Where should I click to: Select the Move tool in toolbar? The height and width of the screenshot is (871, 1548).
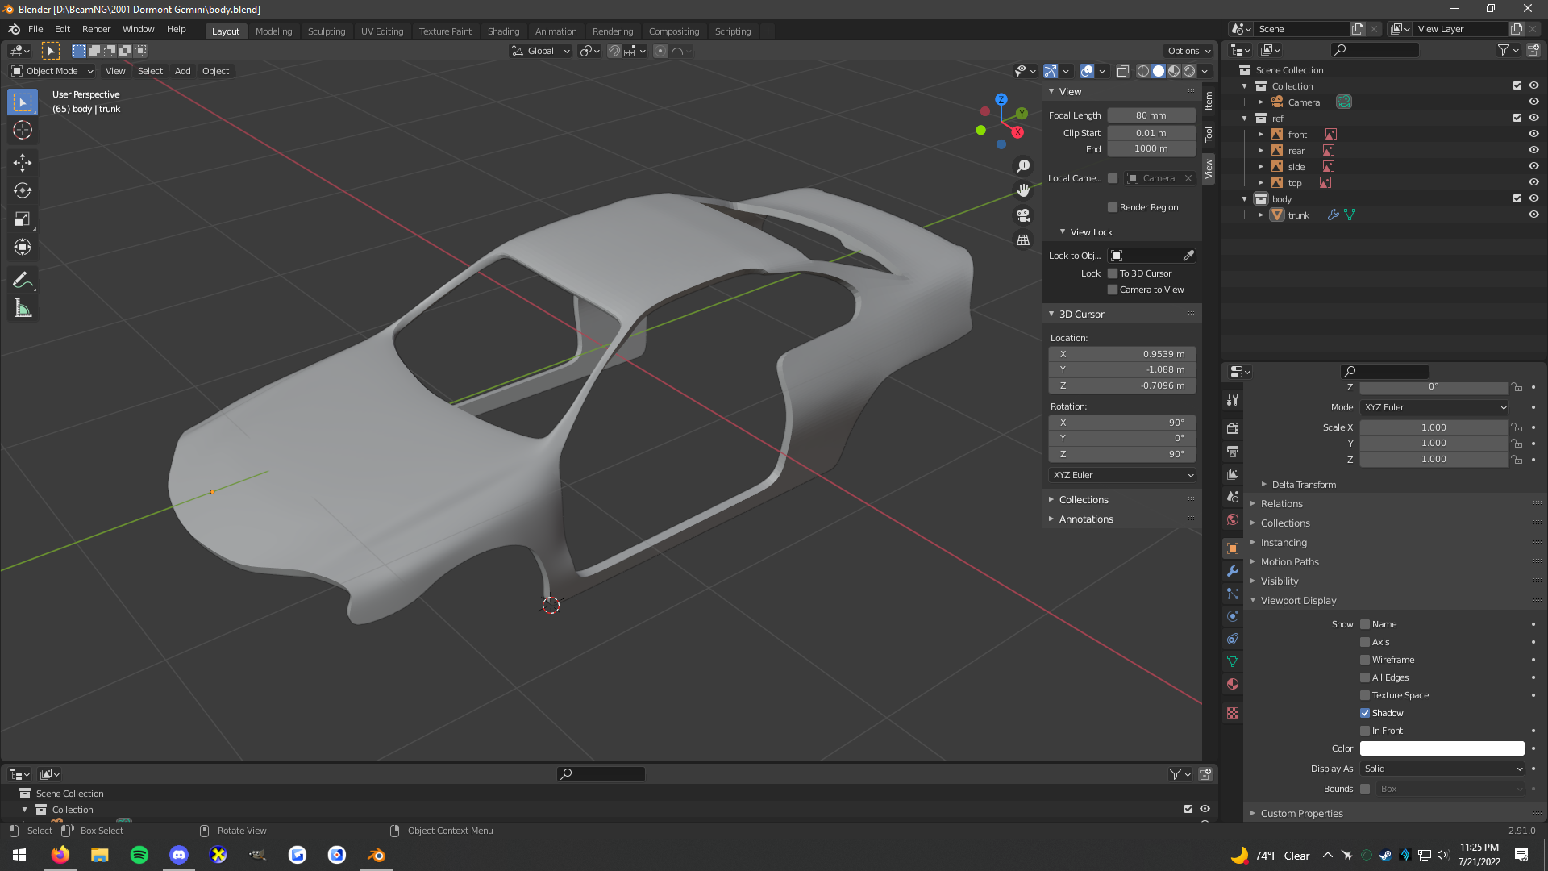point(23,162)
